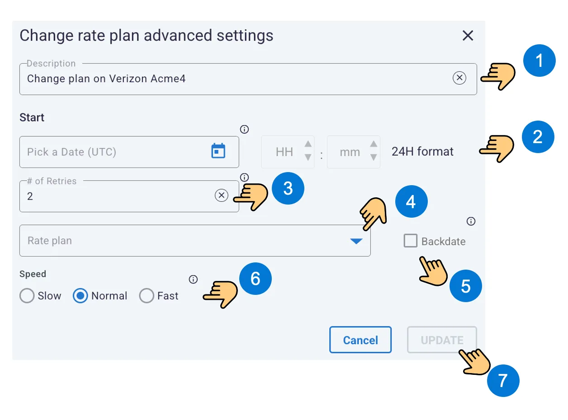The width and height of the screenshot is (568, 420).
Task: Choose the Normal speed radio button
Action: tap(80, 296)
